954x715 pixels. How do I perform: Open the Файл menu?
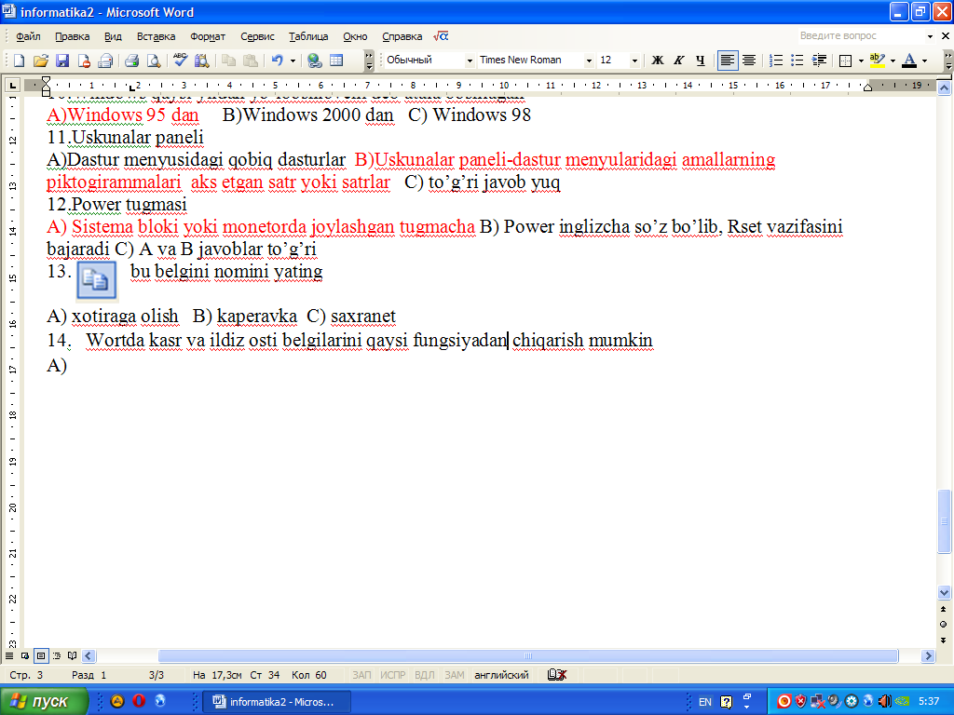(x=28, y=36)
